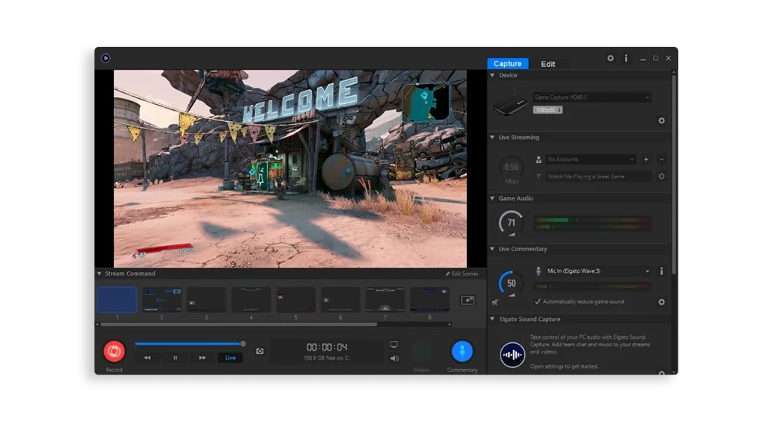Take a screenshot with the camera icon
Image resolution: width=778 pixels, height=422 pixels.
pyautogui.click(x=260, y=351)
